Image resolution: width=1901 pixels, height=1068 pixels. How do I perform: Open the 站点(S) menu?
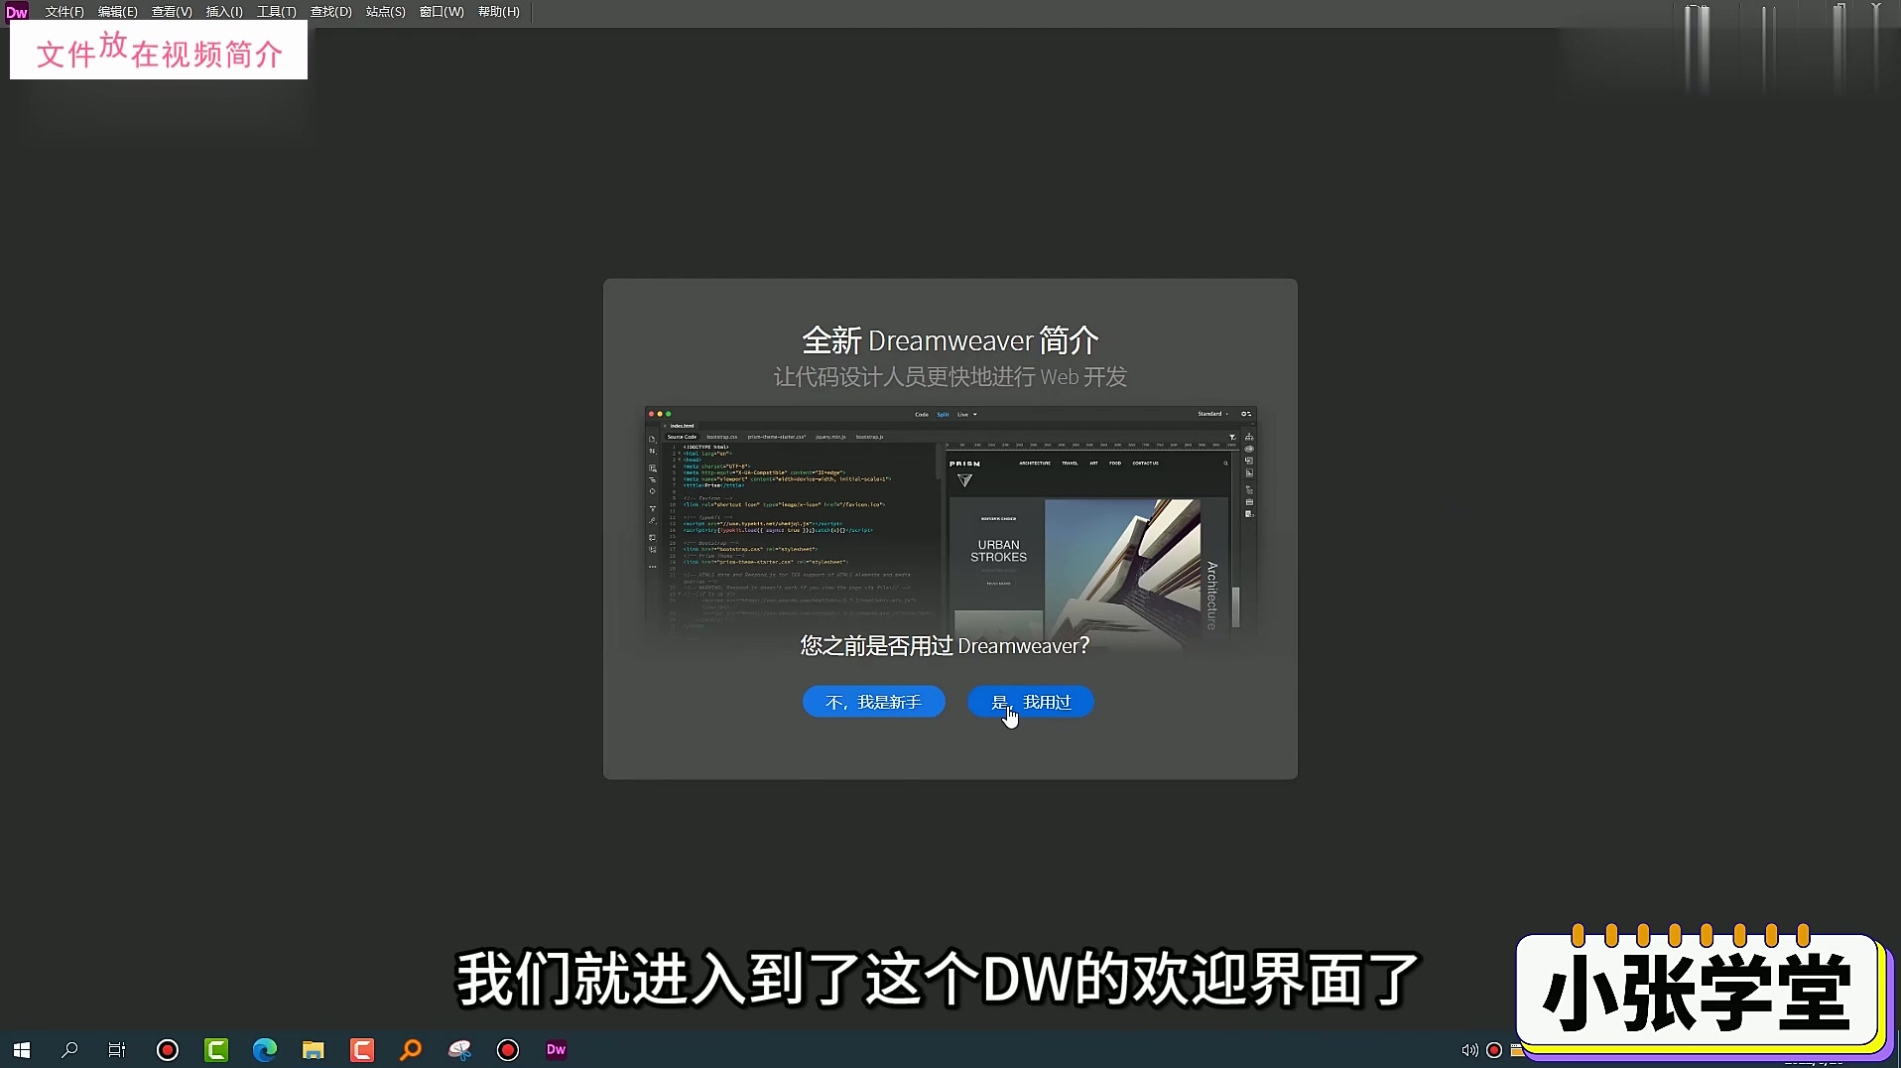(x=386, y=12)
